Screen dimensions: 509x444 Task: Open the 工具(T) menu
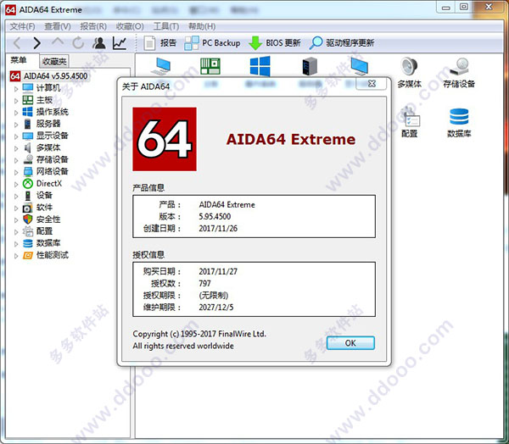pos(166,26)
